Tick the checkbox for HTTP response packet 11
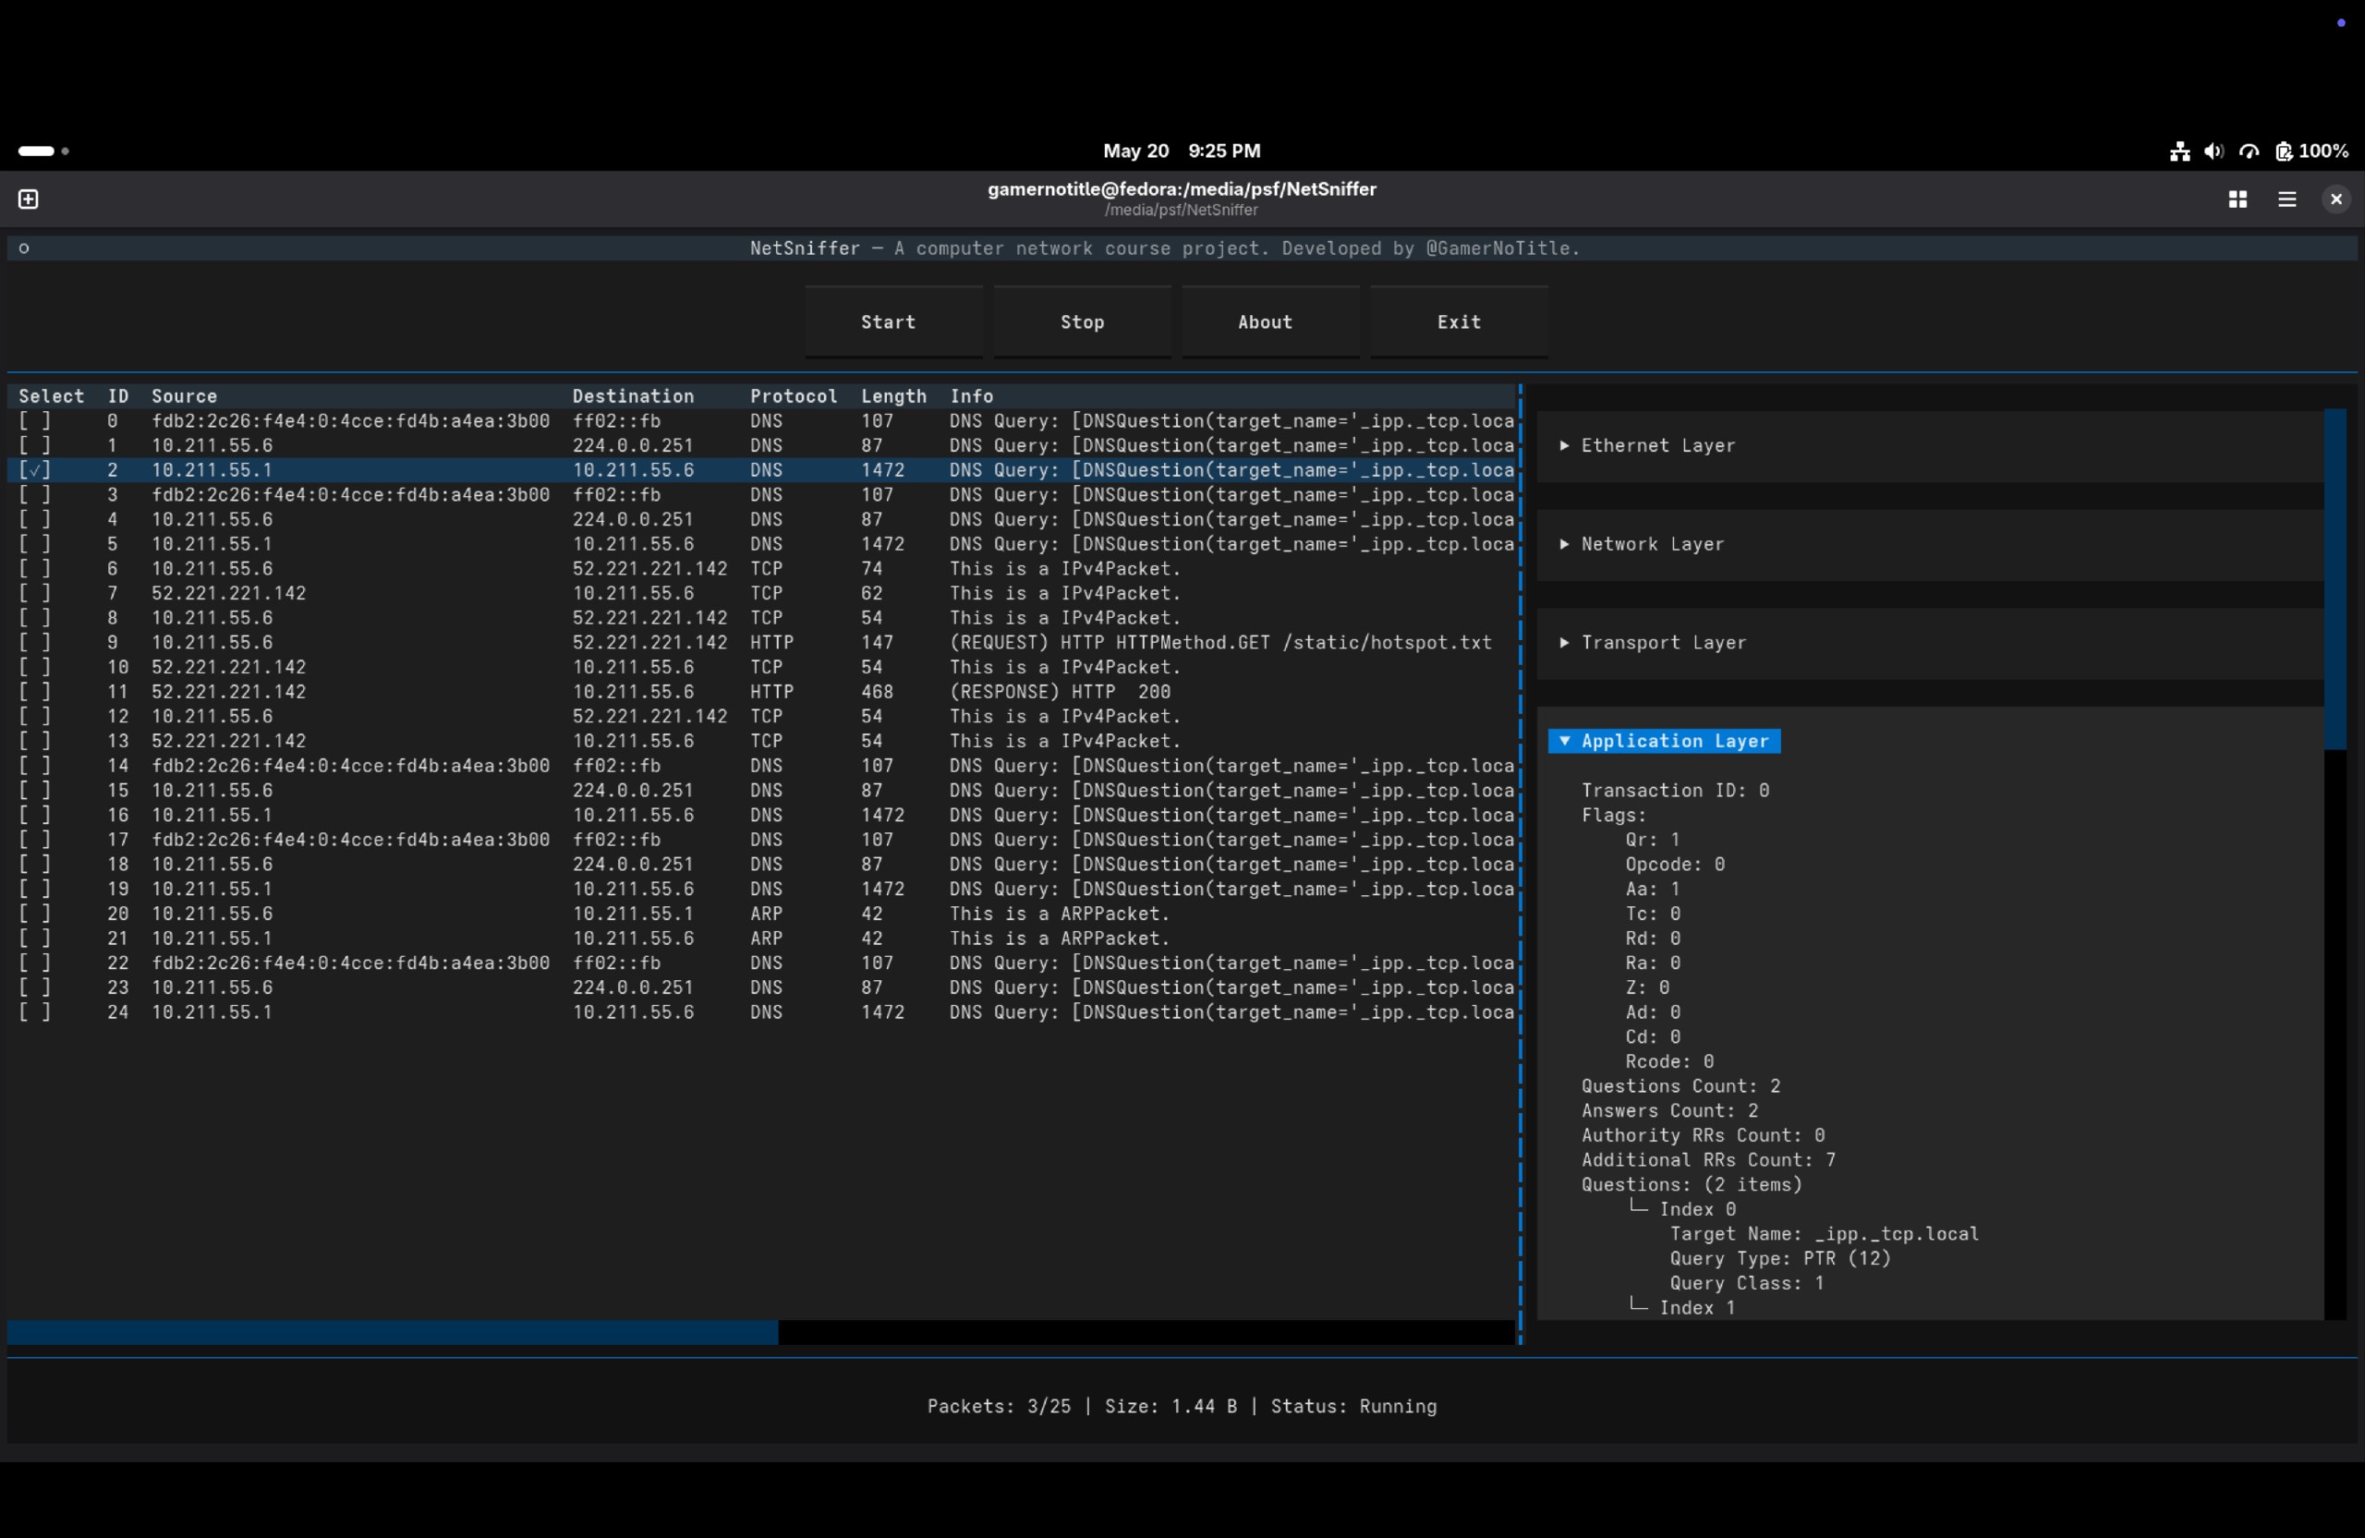This screenshot has width=2365, height=1538. coord(35,693)
